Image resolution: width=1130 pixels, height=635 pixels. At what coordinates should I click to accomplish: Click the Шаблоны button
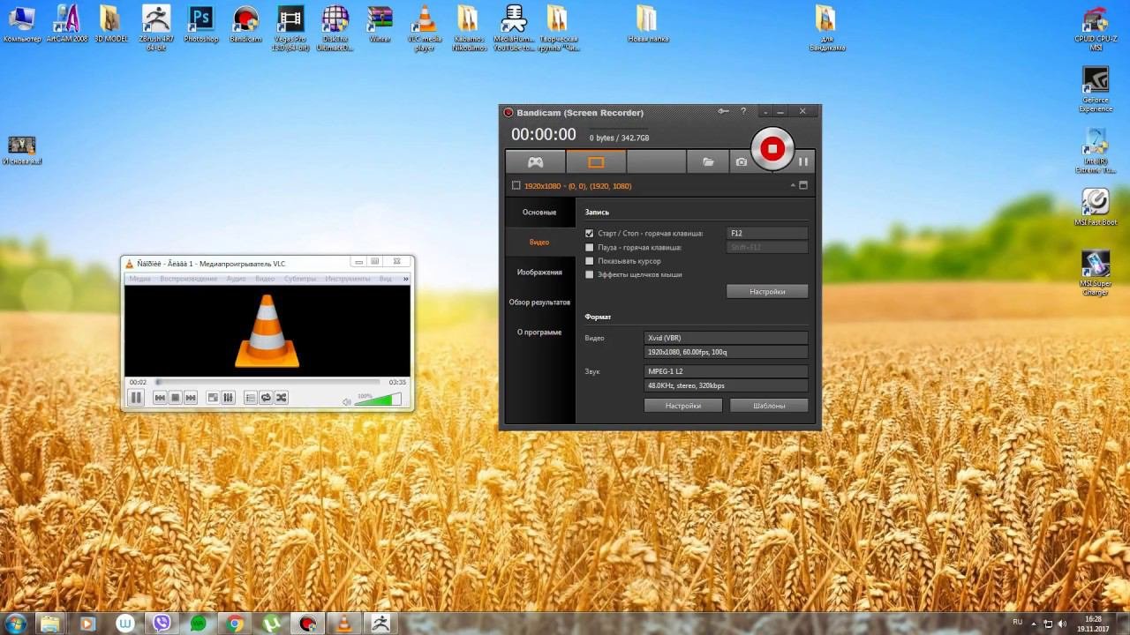tap(769, 406)
